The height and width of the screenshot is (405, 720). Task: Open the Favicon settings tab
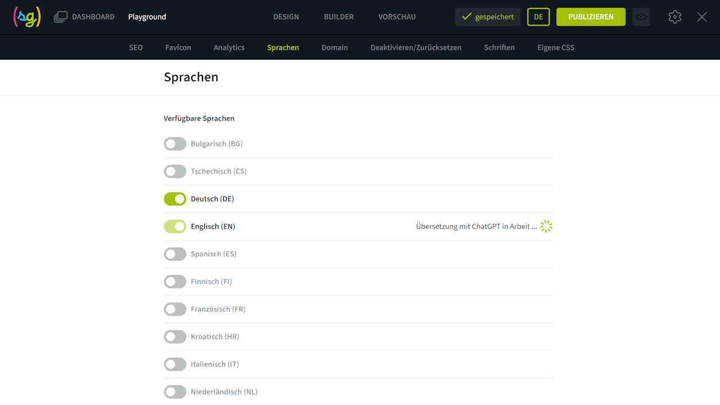[x=178, y=47]
